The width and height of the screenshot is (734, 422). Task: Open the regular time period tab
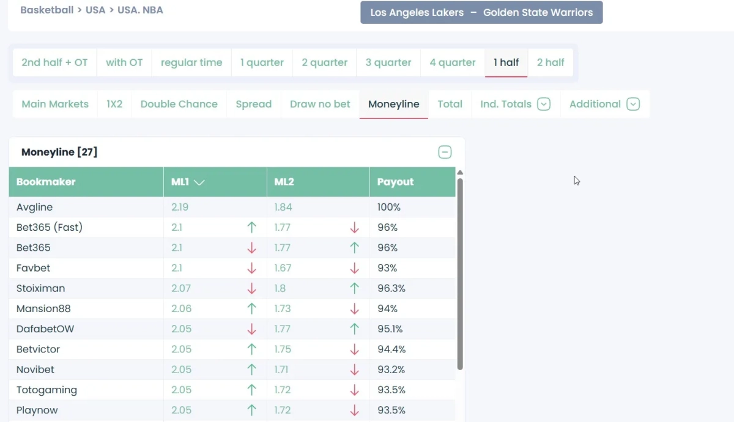[x=191, y=62]
